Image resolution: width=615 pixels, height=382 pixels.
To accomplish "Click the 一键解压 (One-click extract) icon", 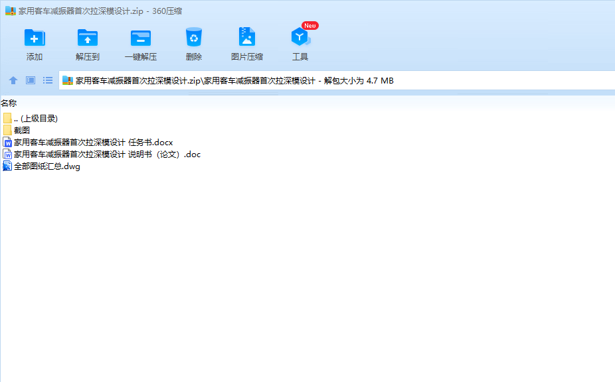I will click(x=140, y=38).
